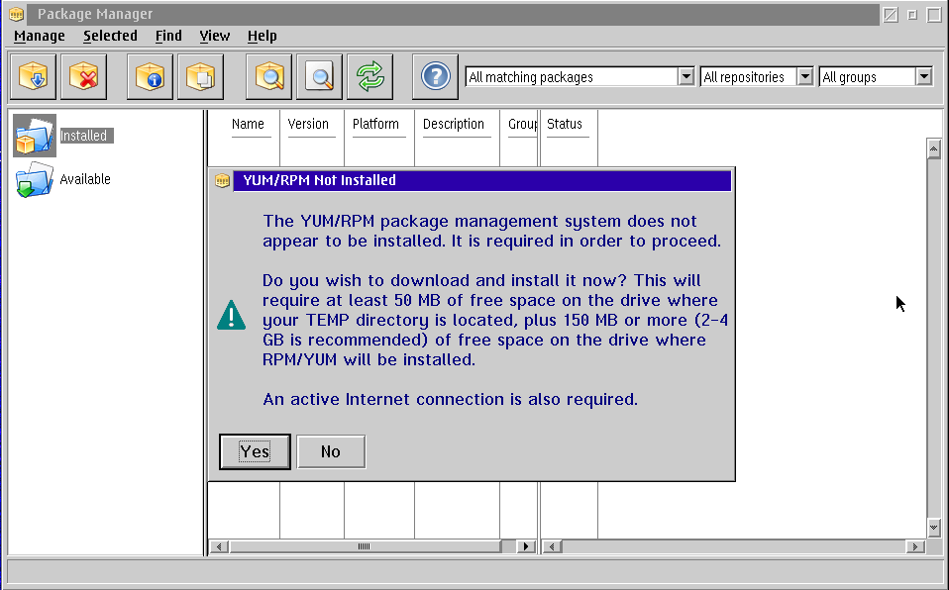Open the Selected menu
The image size is (949, 590).
point(110,36)
